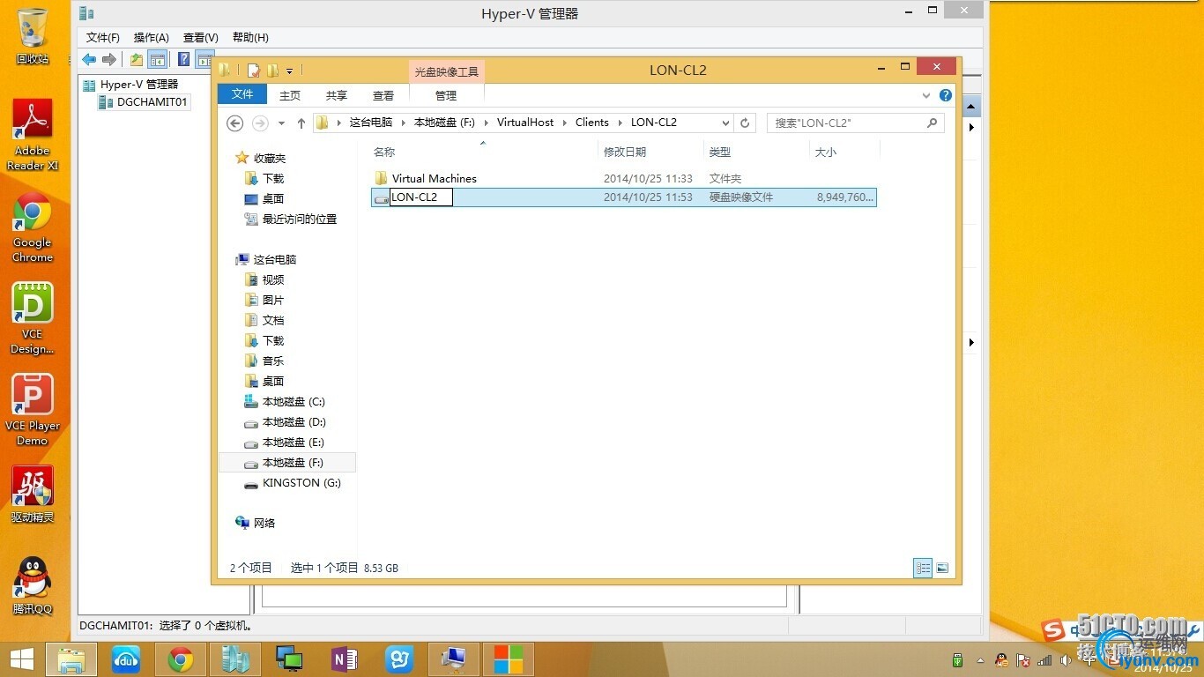The image size is (1204, 677).
Task: Switch to large icons view layout
Action: point(942,569)
